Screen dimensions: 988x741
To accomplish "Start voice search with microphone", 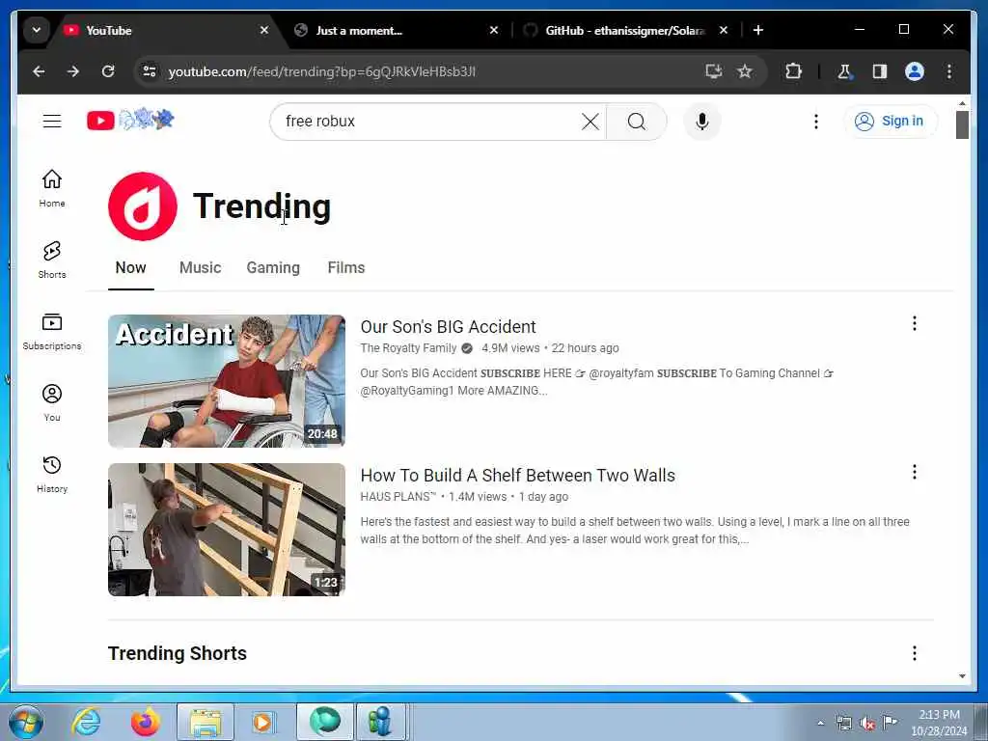I will 702,122.
